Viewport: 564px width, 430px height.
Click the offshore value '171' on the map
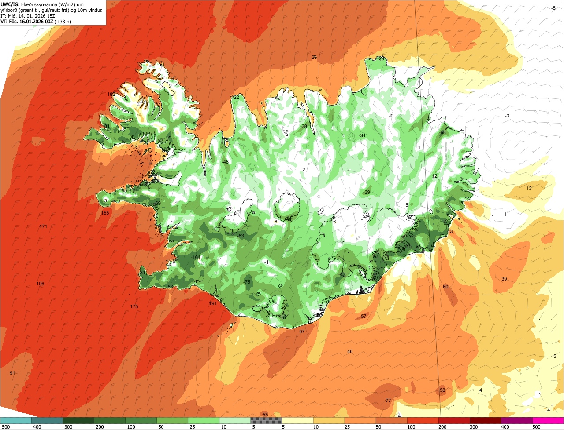(43, 226)
